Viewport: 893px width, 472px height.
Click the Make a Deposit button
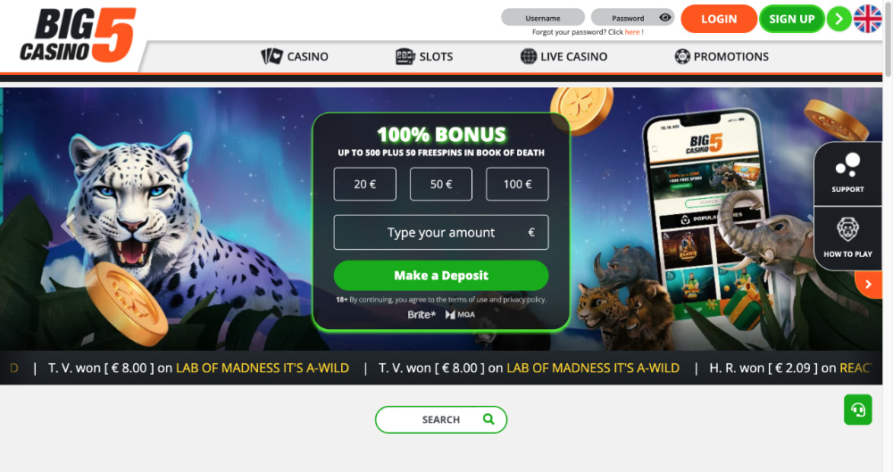tap(441, 276)
